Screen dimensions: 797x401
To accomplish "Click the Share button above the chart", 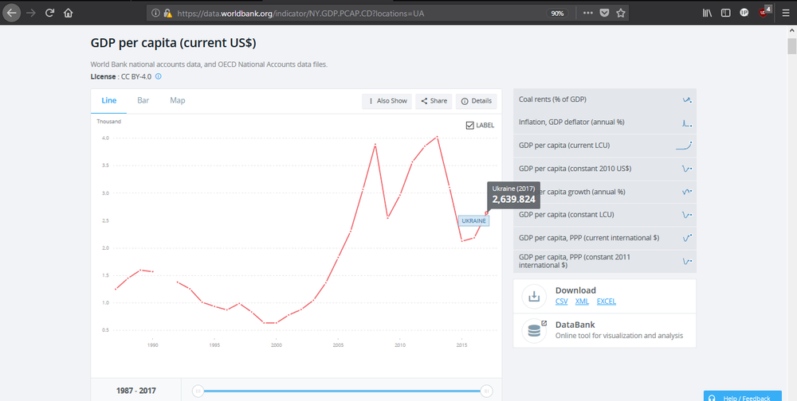I will [x=434, y=101].
